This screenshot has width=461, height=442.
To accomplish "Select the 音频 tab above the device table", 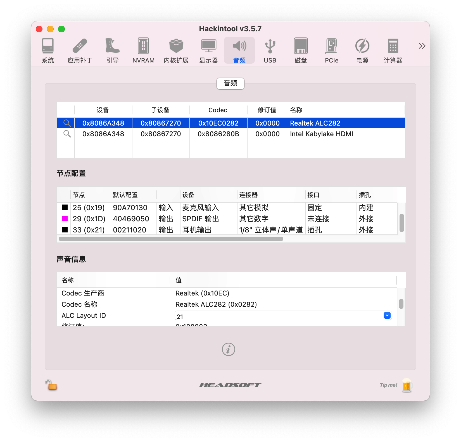I will pos(231,83).
